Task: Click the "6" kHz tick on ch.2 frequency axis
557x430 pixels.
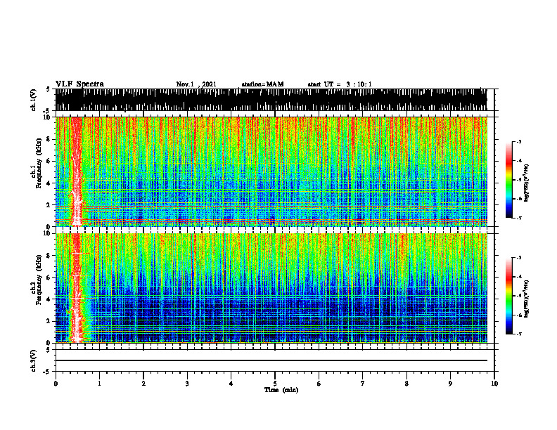Action: coord(49,278)
